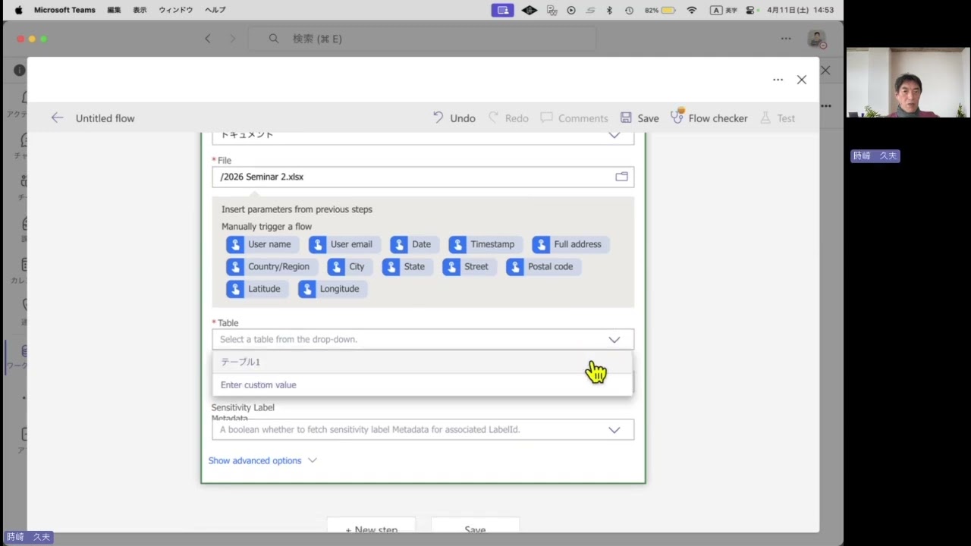The width and height of the screenshot is (971, 546).
Task: Open the ウィンドウ menu in menu bar
Action: tap(176, 10)
